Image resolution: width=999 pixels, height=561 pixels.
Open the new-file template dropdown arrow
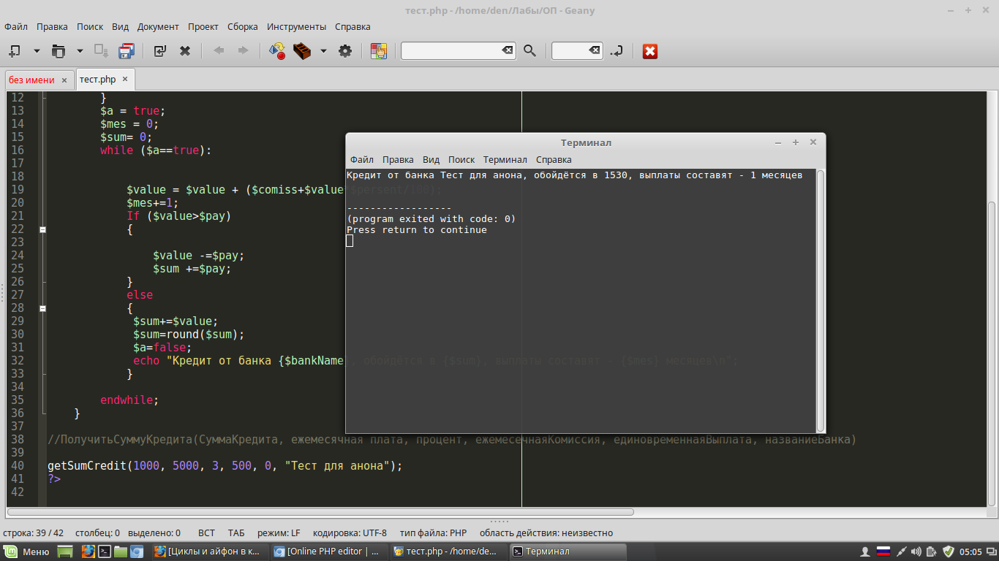pos(37,51)
